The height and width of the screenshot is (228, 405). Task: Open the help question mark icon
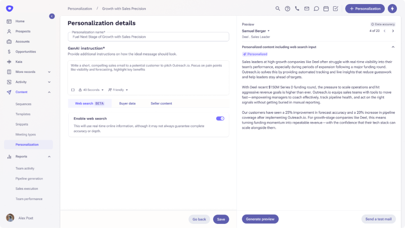[287, 9]
